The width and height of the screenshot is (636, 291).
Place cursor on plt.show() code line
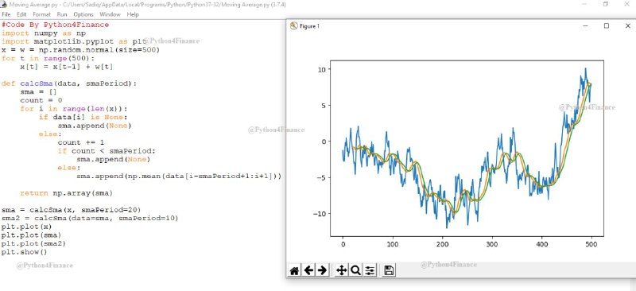coord(25,253)
